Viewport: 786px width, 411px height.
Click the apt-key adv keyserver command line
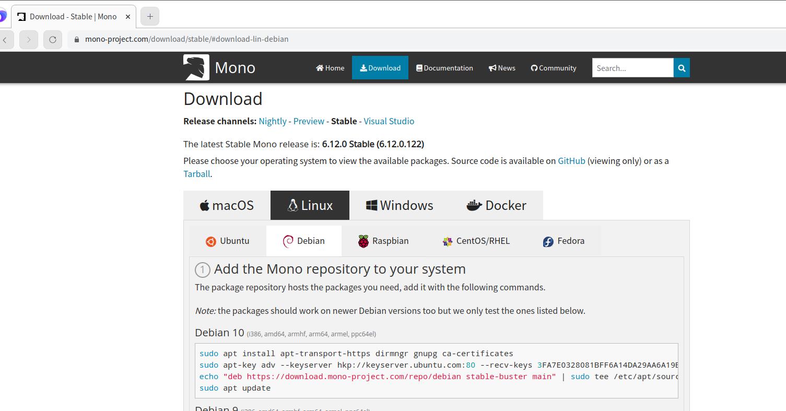[x=439, y=365]
